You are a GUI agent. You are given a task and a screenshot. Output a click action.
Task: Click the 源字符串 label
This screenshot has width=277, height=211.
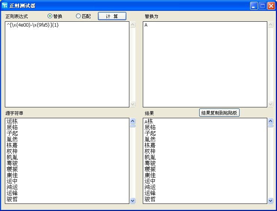point(14,113)
